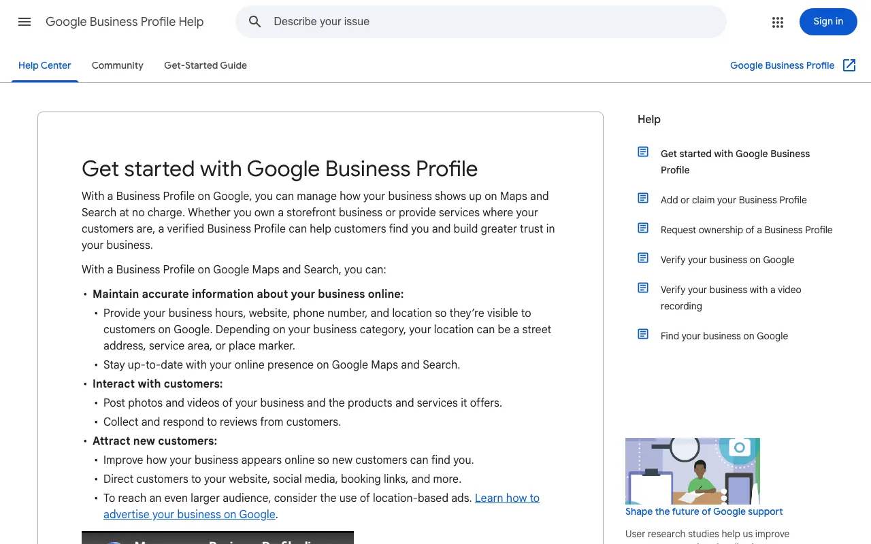This screenshot has width=871, height=544.
Task: Open the Community tab
Action: 118,65
